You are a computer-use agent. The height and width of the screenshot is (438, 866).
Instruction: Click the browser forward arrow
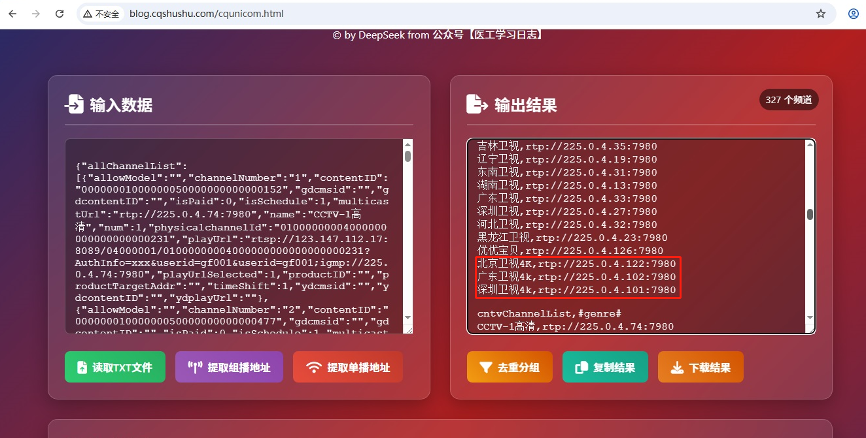(36, 14)
